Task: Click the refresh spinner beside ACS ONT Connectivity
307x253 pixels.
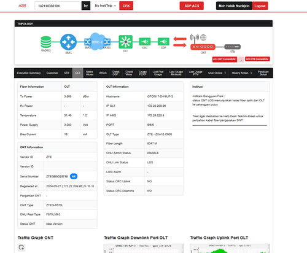Action: (x=241, y=60)
